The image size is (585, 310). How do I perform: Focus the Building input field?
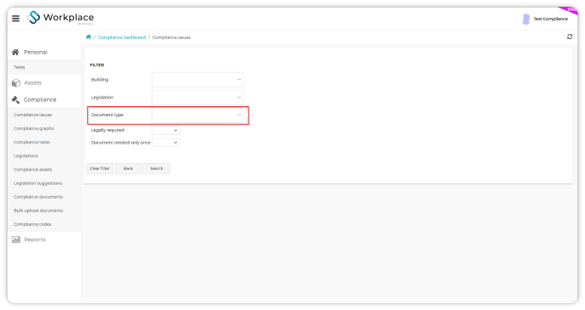point(198,80)
